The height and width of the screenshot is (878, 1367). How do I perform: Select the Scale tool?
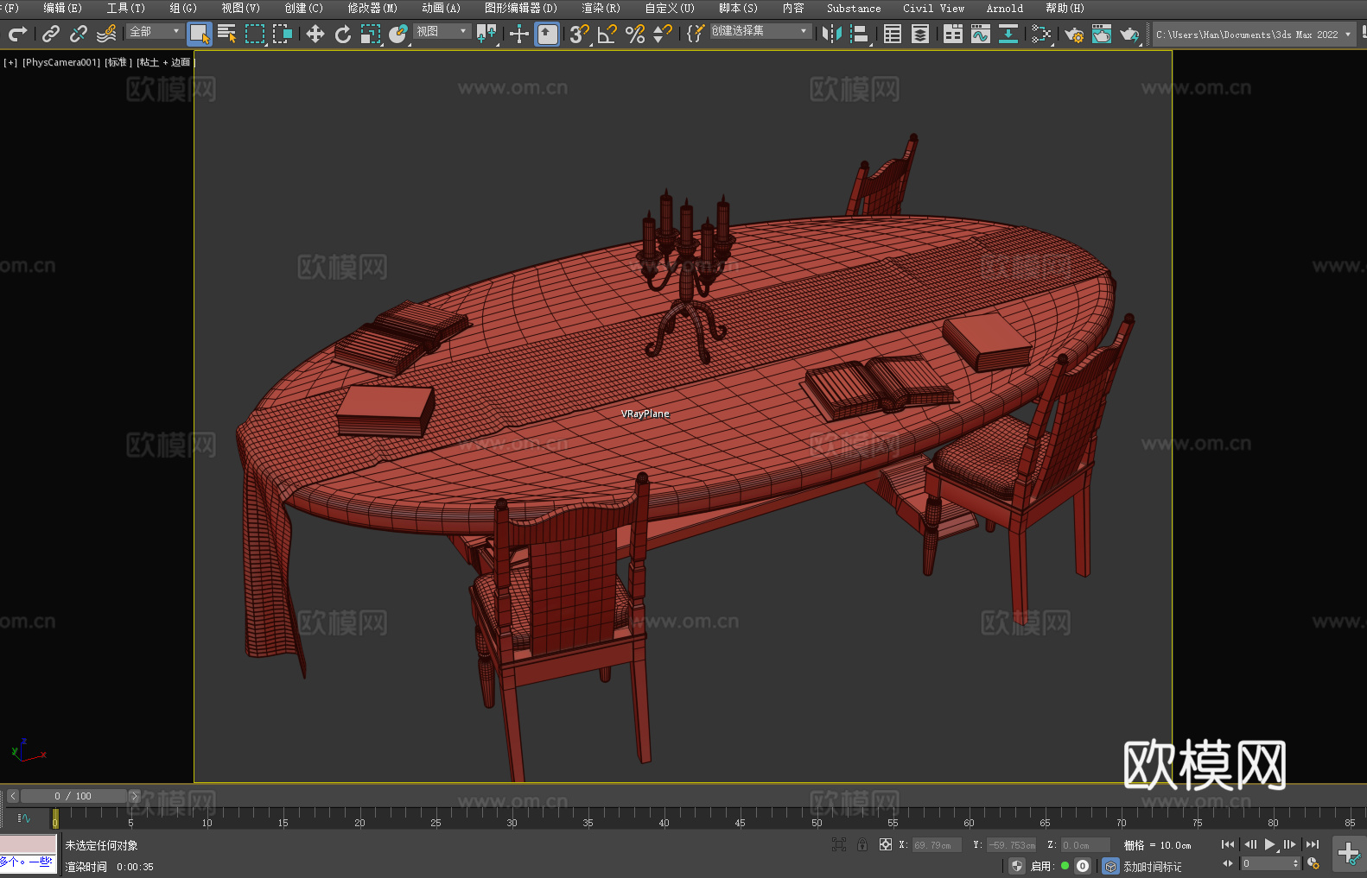(x=371, y=34)
